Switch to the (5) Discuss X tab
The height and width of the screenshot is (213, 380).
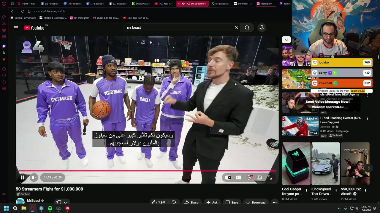(220, 4)
